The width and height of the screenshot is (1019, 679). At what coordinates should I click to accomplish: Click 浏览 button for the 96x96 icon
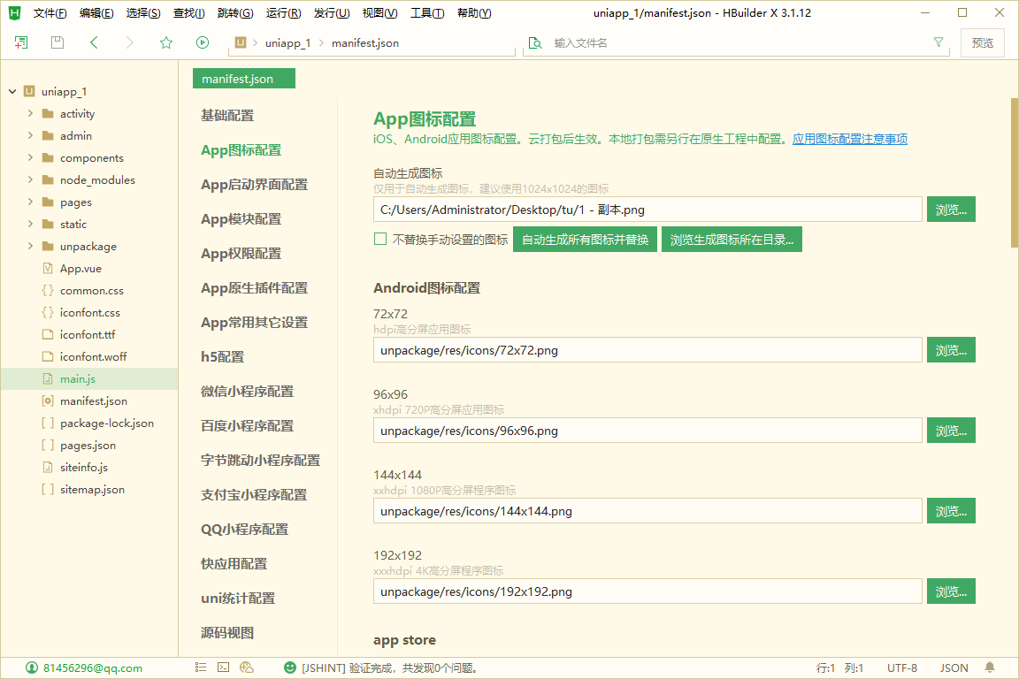coord(951,431)
